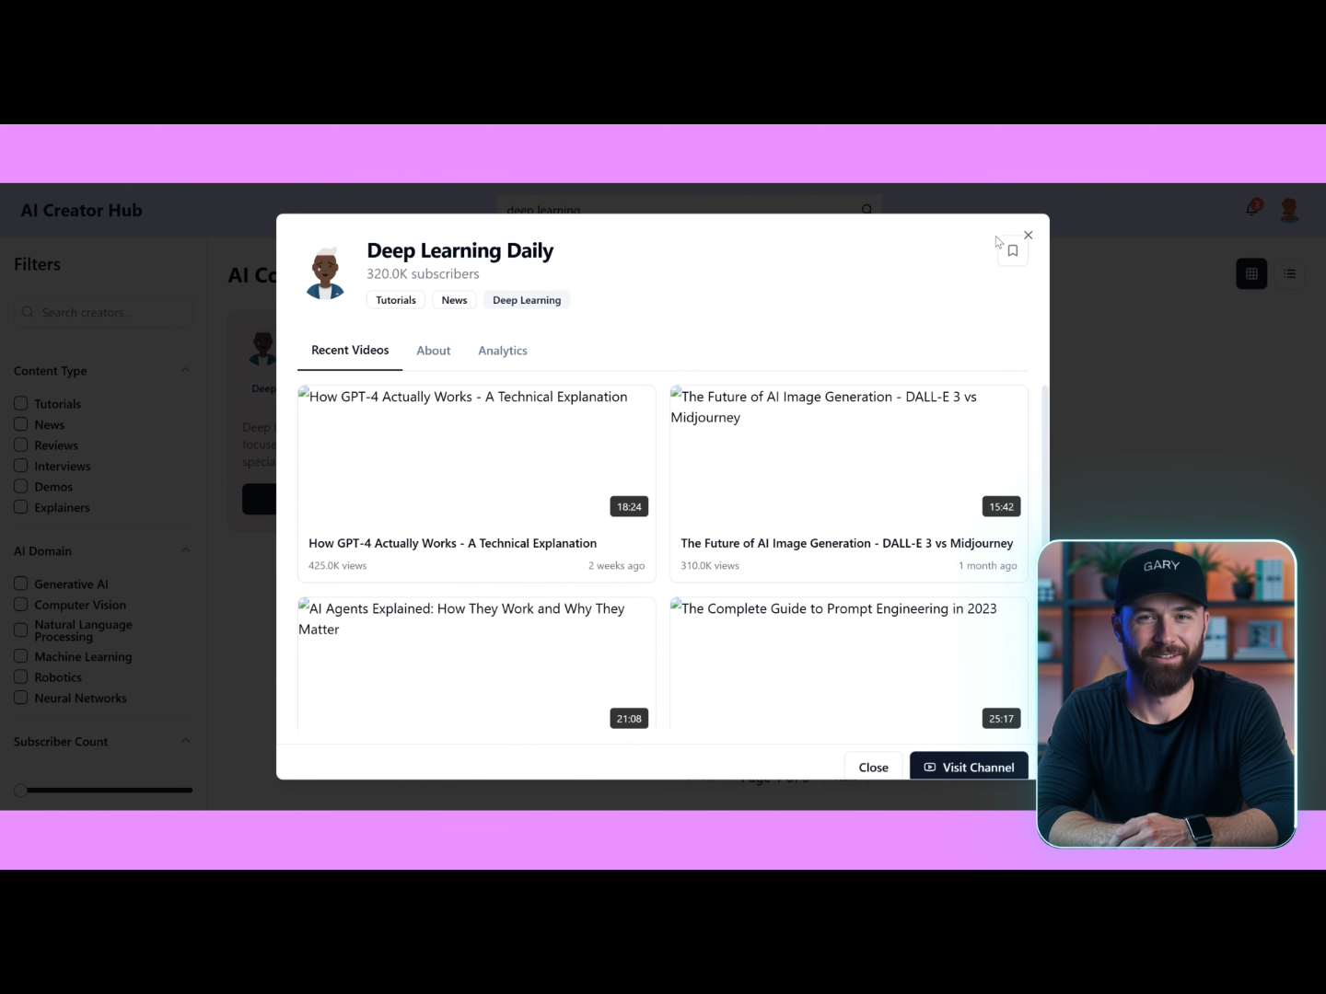The image size is (1326, 994).
Task: Click the 18:24 duration badge
Action: coord(629,506)
